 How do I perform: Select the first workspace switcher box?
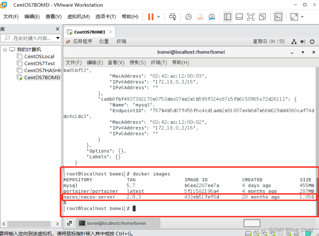tap(252, 223)
